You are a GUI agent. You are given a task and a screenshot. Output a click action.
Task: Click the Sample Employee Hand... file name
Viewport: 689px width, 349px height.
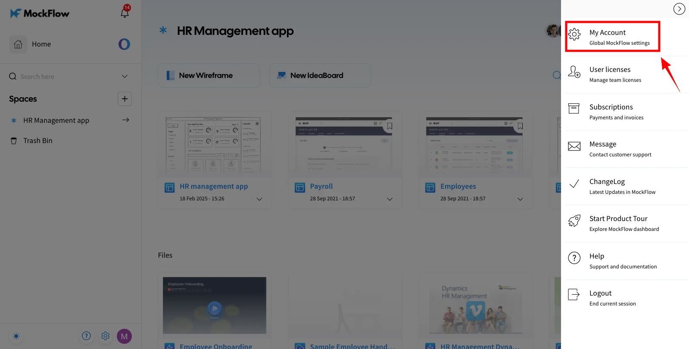coord(352,346)
